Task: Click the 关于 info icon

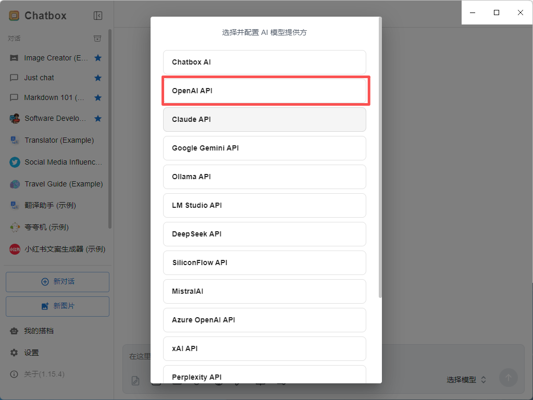Action: click(x=13, y=374)
